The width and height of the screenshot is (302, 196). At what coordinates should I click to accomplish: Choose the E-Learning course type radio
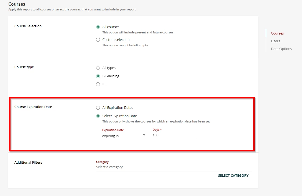pos(98,76)
